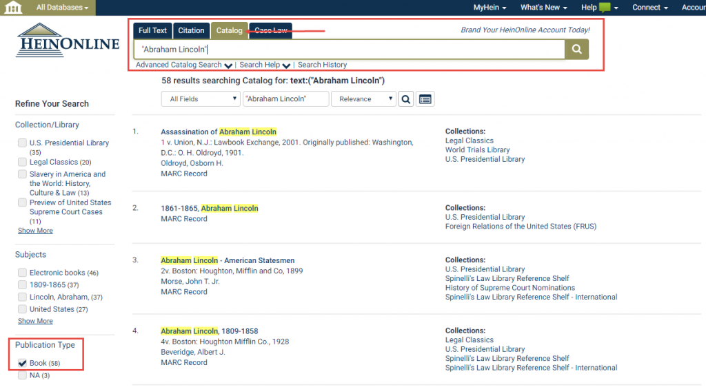Click Show More under Subjects
The height and width of the screenshot is (387, 706).
[x=35, y=321]
